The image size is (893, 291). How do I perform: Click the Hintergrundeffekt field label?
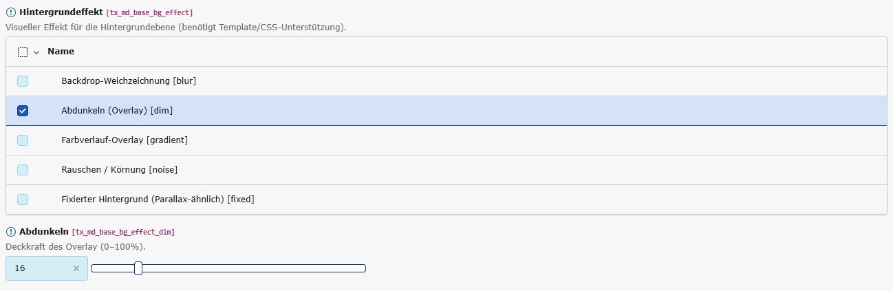point(61,12)
